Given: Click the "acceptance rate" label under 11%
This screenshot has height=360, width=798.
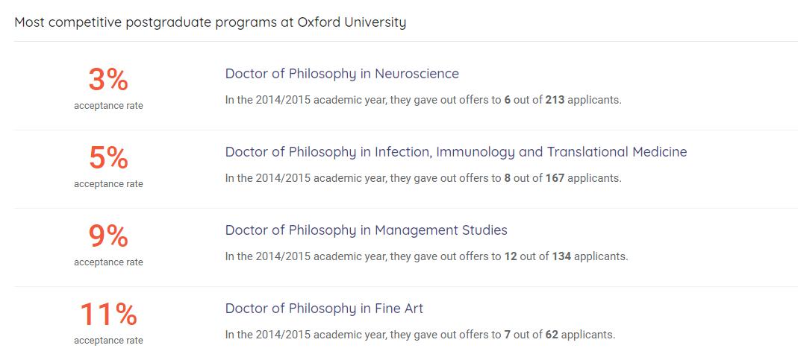Looking at the screenshot, I should [x=108, y=341].
